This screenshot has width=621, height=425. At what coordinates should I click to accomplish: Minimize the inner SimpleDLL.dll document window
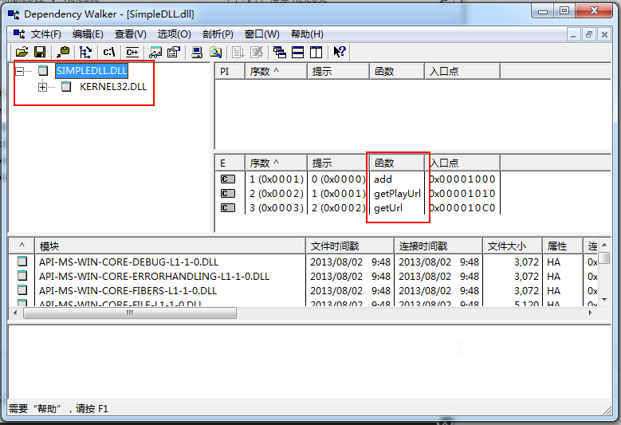pyautogui.click(x=573, y=34)
